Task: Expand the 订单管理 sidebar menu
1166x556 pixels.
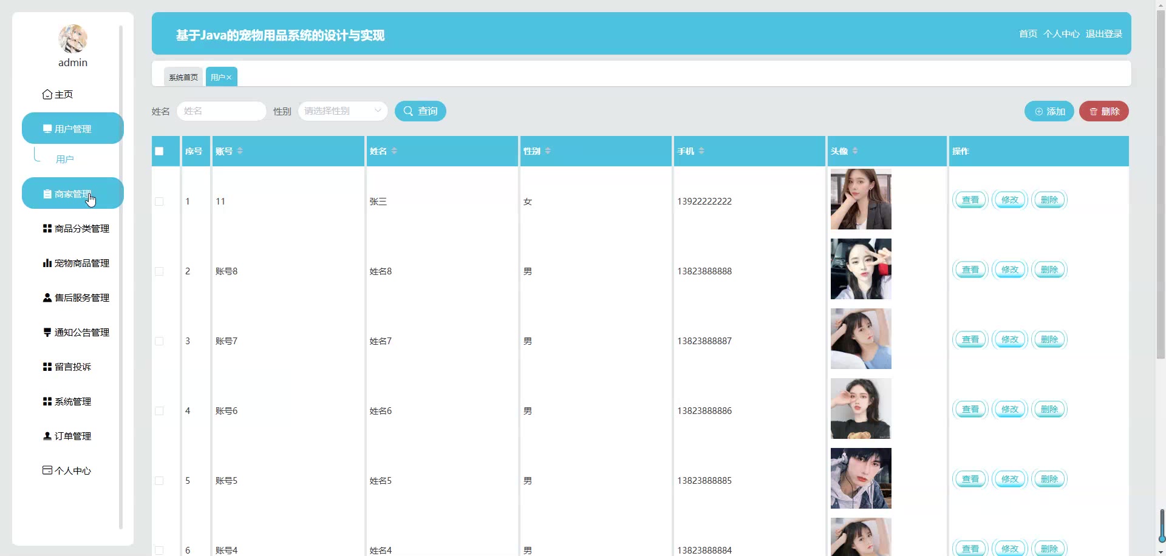Action: [73, 436]
